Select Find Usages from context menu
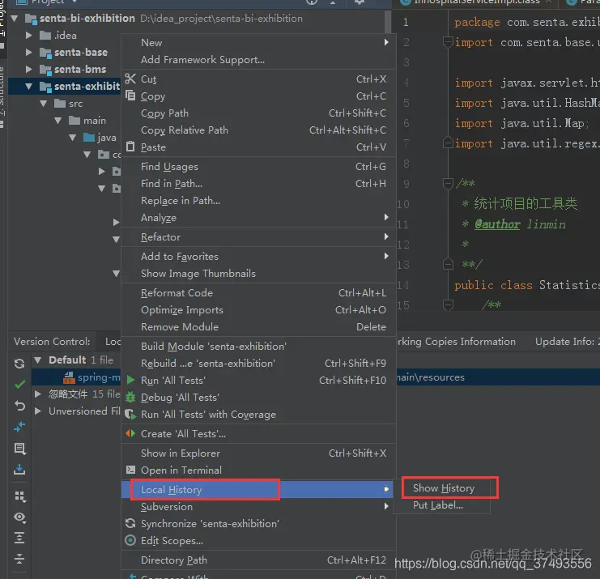Viewport: 600px width, 579px height. 258,167
